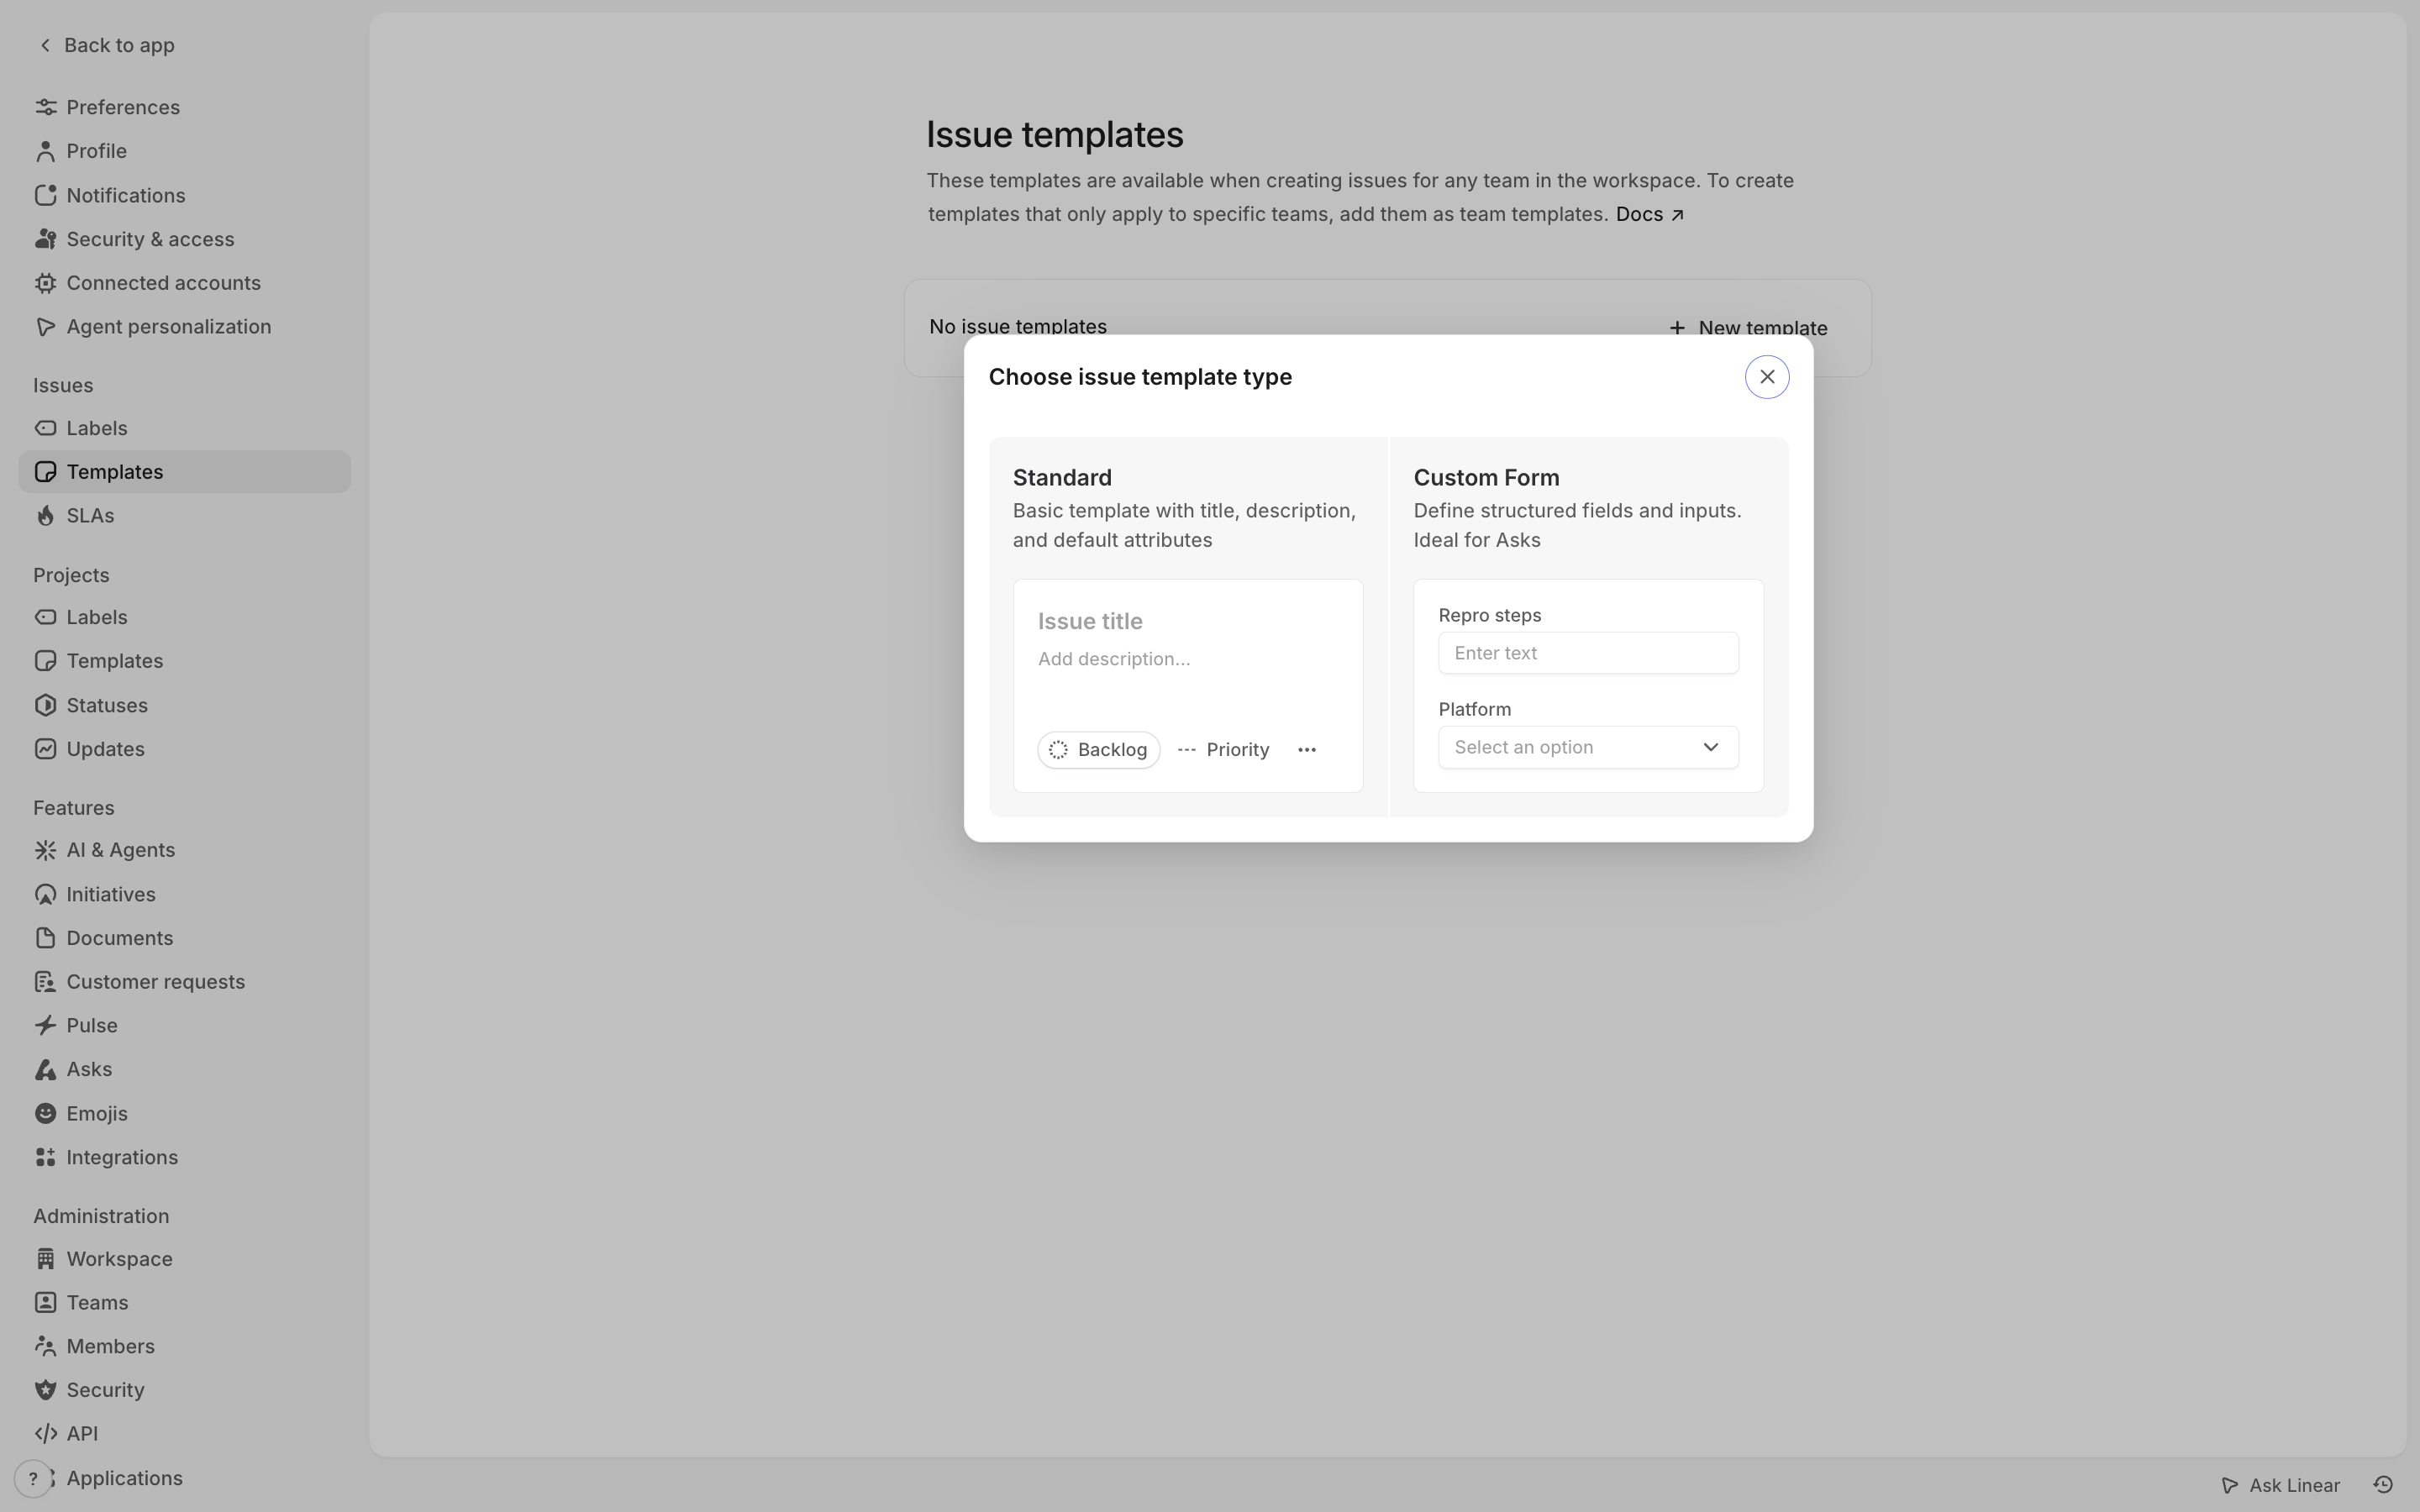Click the AI & Agents sparkle icon
Viewport: 2420px width, 1512px height.
45,850
